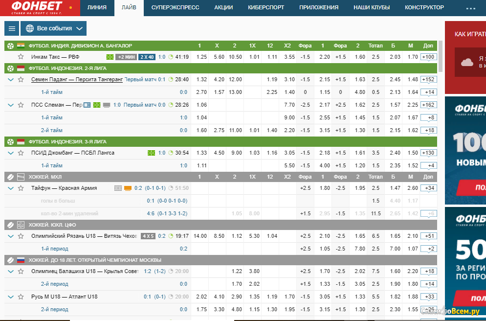The width and height of the screenshot is (486, 321).
Task: Open the hamburger menu beside Все события
Action: click(x=11, y=29)
